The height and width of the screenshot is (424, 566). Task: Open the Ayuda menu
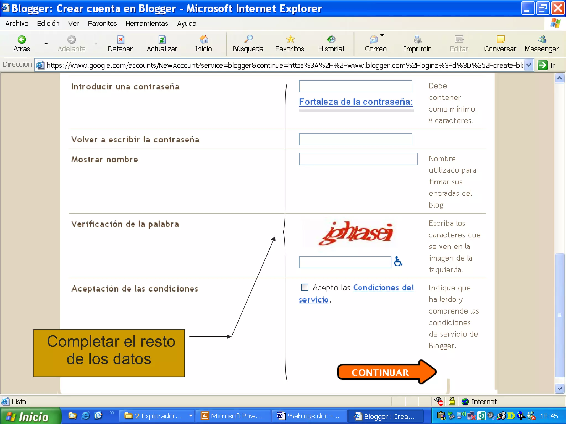pyautogui.click(x=187, y=23)
